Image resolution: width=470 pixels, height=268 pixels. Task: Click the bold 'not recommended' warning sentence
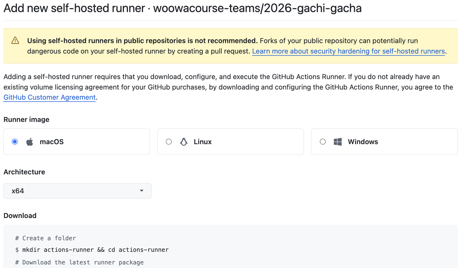[x=142, y=41]
